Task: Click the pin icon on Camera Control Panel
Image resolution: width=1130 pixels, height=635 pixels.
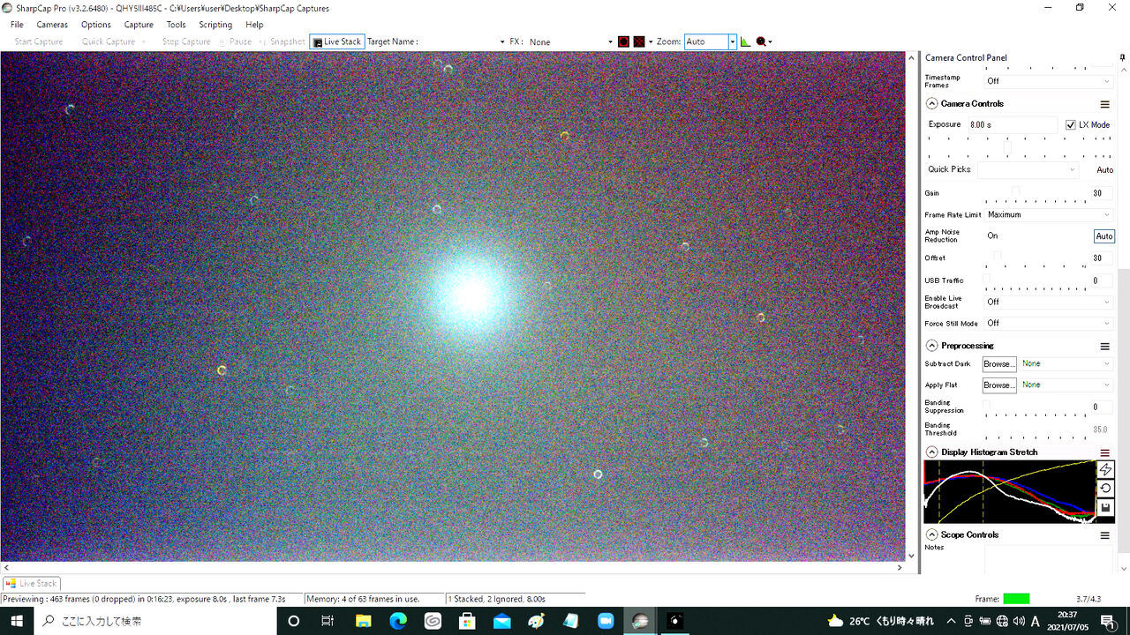Action: [x=1122, y=58]
